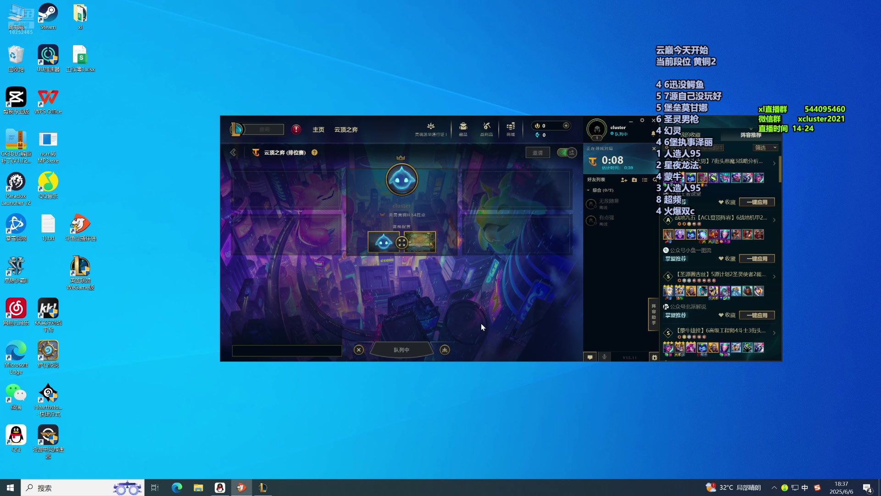Favorite the 公众号北派解说 lineup with 收藏
The width and height of the screenshot is (881, 496).
point(727,315)
